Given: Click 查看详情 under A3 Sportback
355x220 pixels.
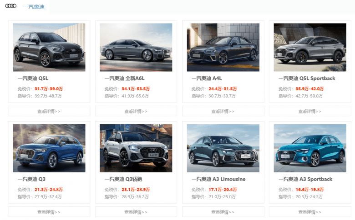Looking at the screenshot, I should [x=310, y=212].
